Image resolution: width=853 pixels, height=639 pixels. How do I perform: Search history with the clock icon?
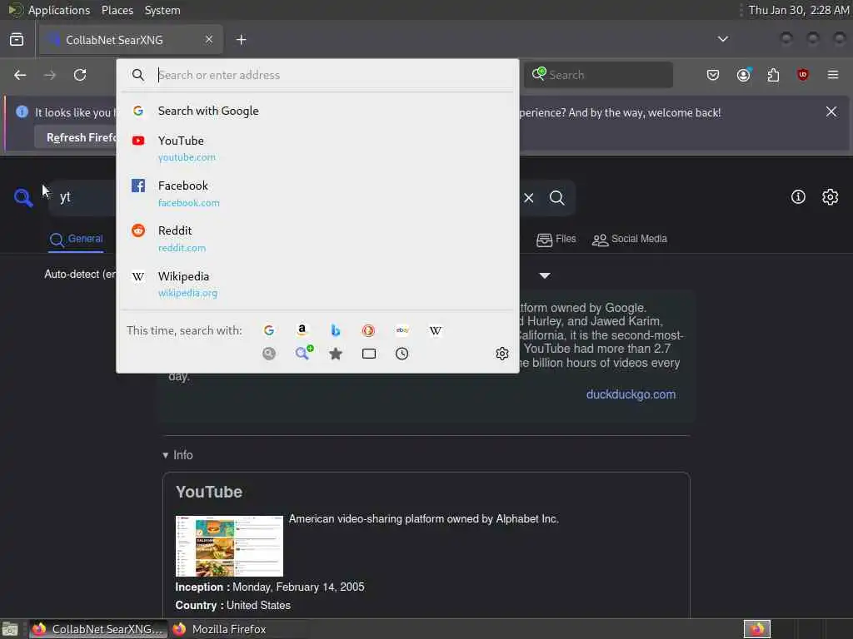pos(402,354)
